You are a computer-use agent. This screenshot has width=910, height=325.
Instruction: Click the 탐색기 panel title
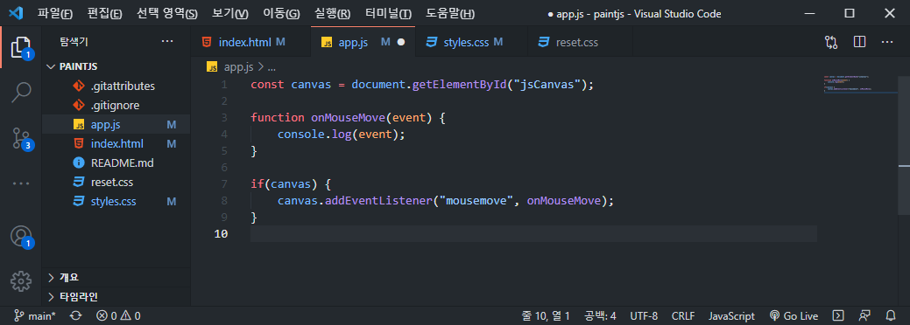coord(74,42)
